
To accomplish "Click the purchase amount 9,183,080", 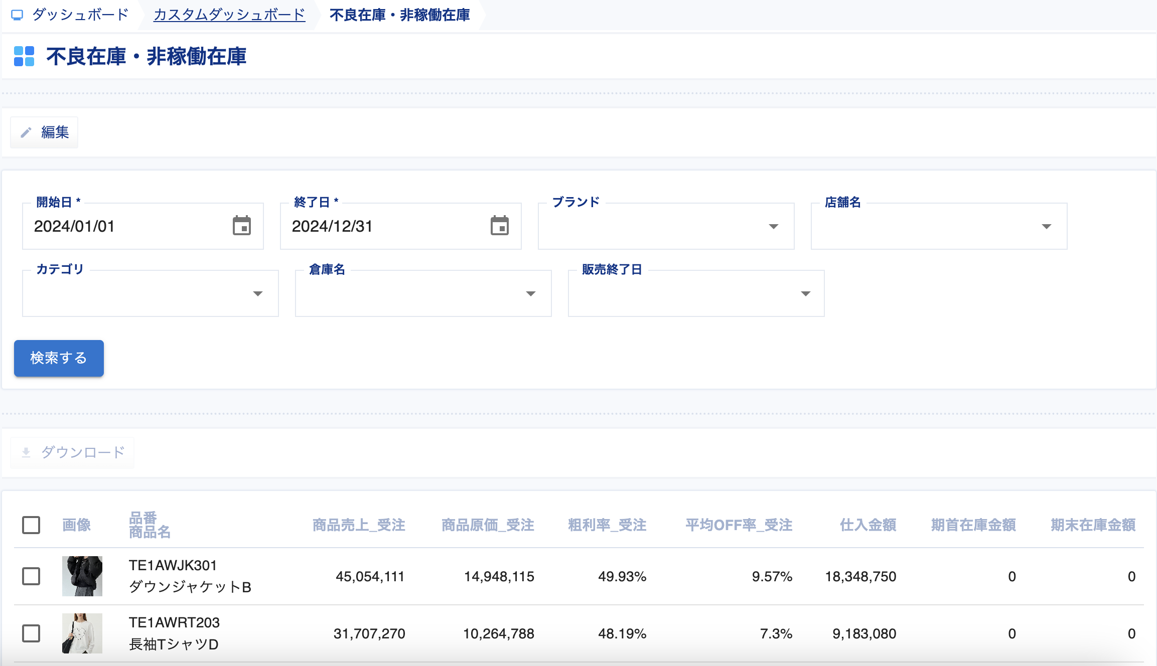I will [864, 633].
